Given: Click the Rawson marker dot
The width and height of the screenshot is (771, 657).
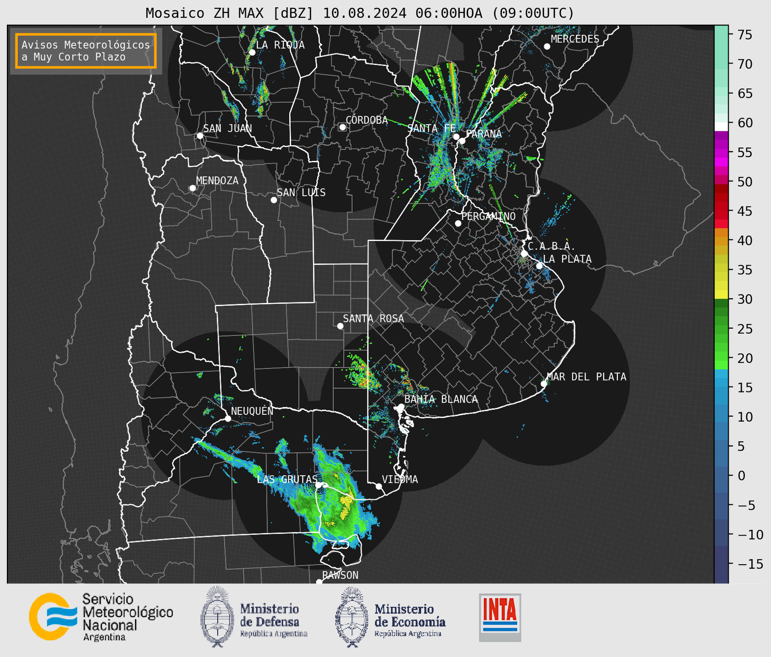Looking at the screenshot, I should (319, 582).
